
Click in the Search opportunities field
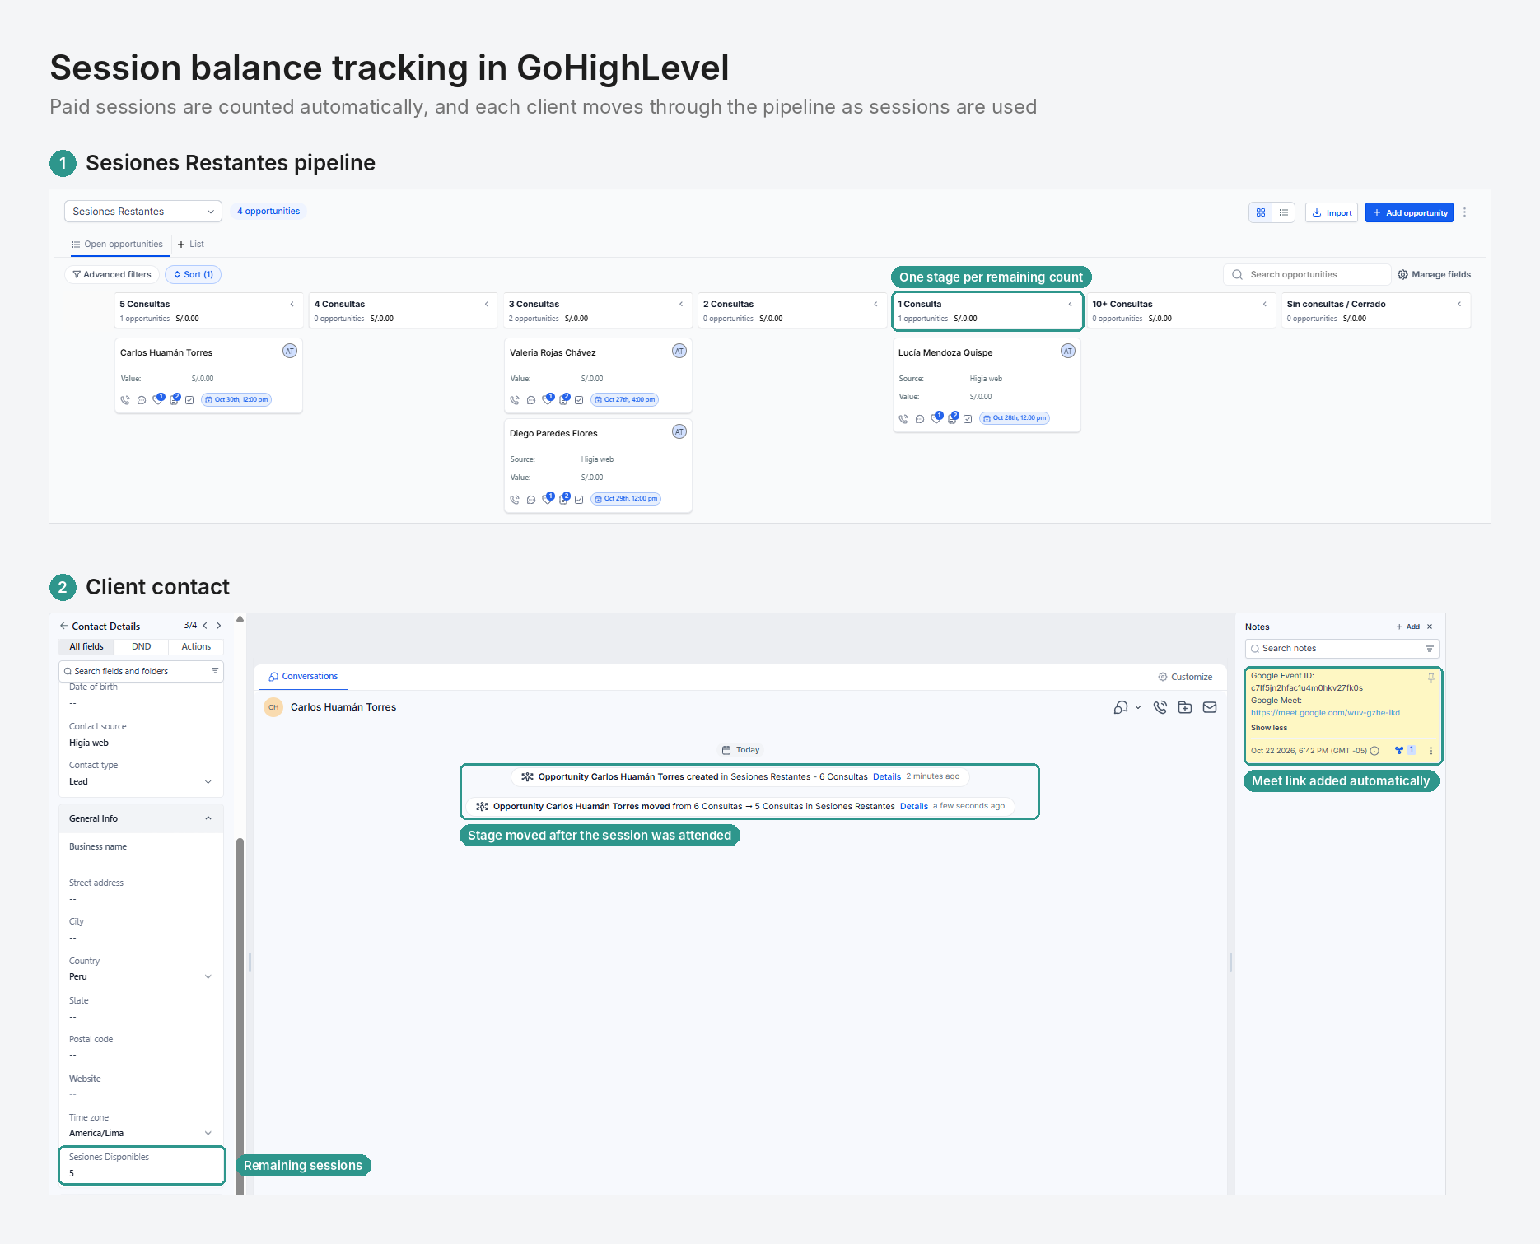(1308, 275)
